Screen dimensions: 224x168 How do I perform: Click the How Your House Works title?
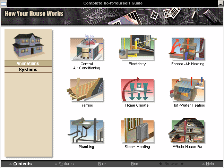(34, 14)
